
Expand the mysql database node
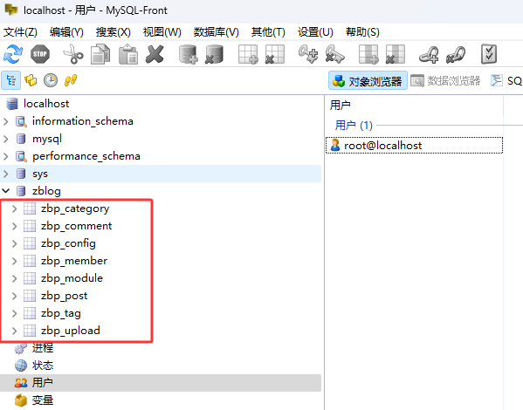pyautogui.click(x=5, y=139)
